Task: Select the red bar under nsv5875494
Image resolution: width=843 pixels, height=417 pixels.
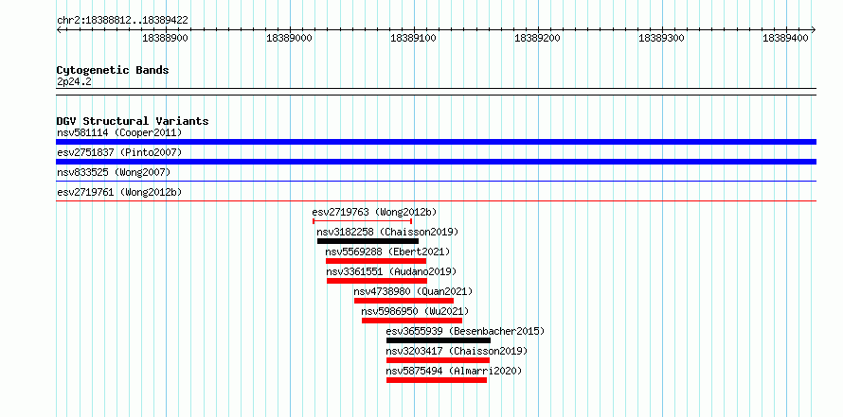Action: click(437, 380)
